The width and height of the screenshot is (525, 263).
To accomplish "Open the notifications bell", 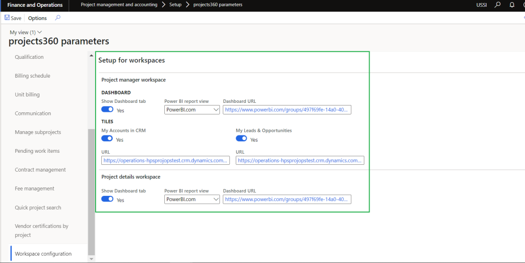I will [x=512, y=5].
